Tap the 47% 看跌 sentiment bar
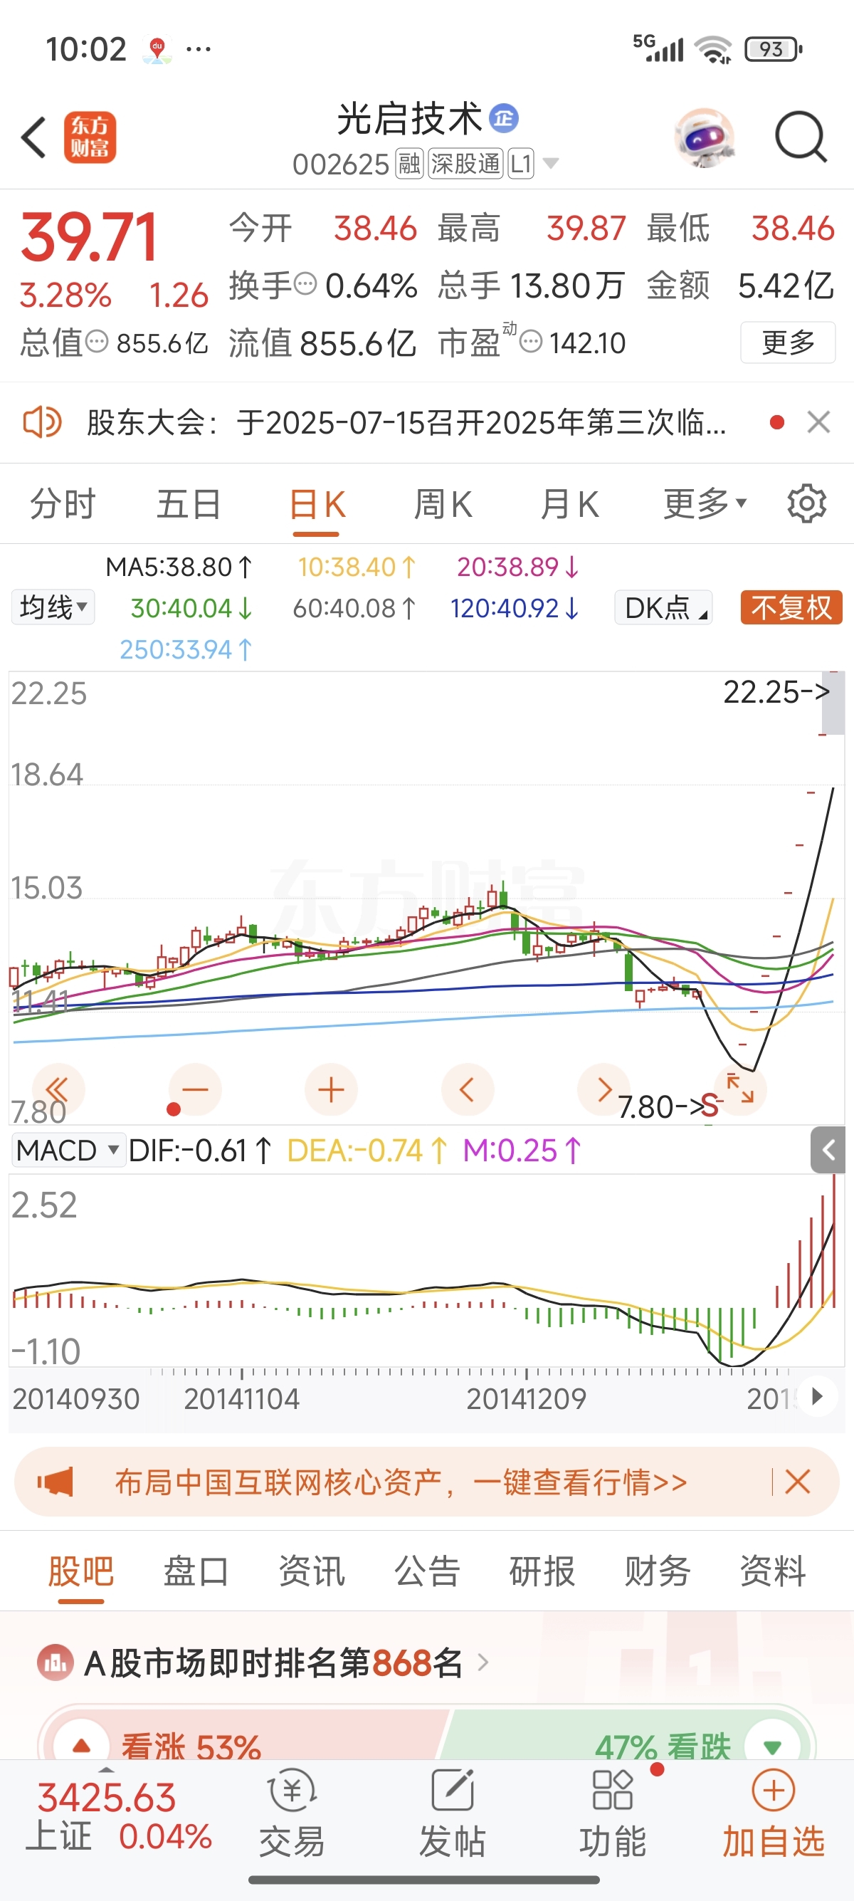 pyautogui.click(x=626, y=1736)
